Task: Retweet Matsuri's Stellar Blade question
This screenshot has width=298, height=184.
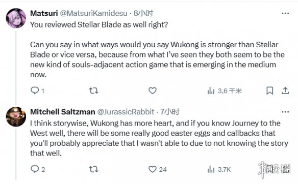Action: pyautogui.click(x=94, y=90)
